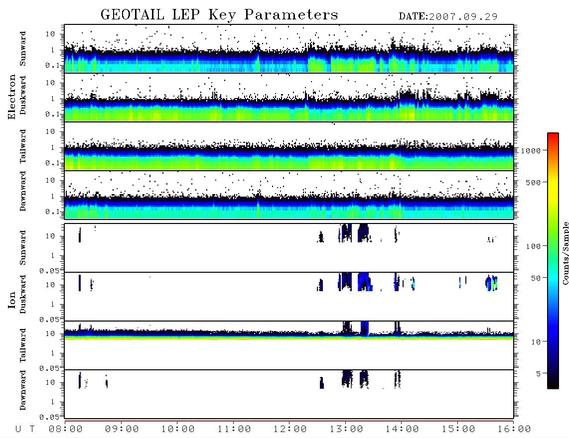Click inside the Electron Tailward spectrogram panel

tap(289, 146)
